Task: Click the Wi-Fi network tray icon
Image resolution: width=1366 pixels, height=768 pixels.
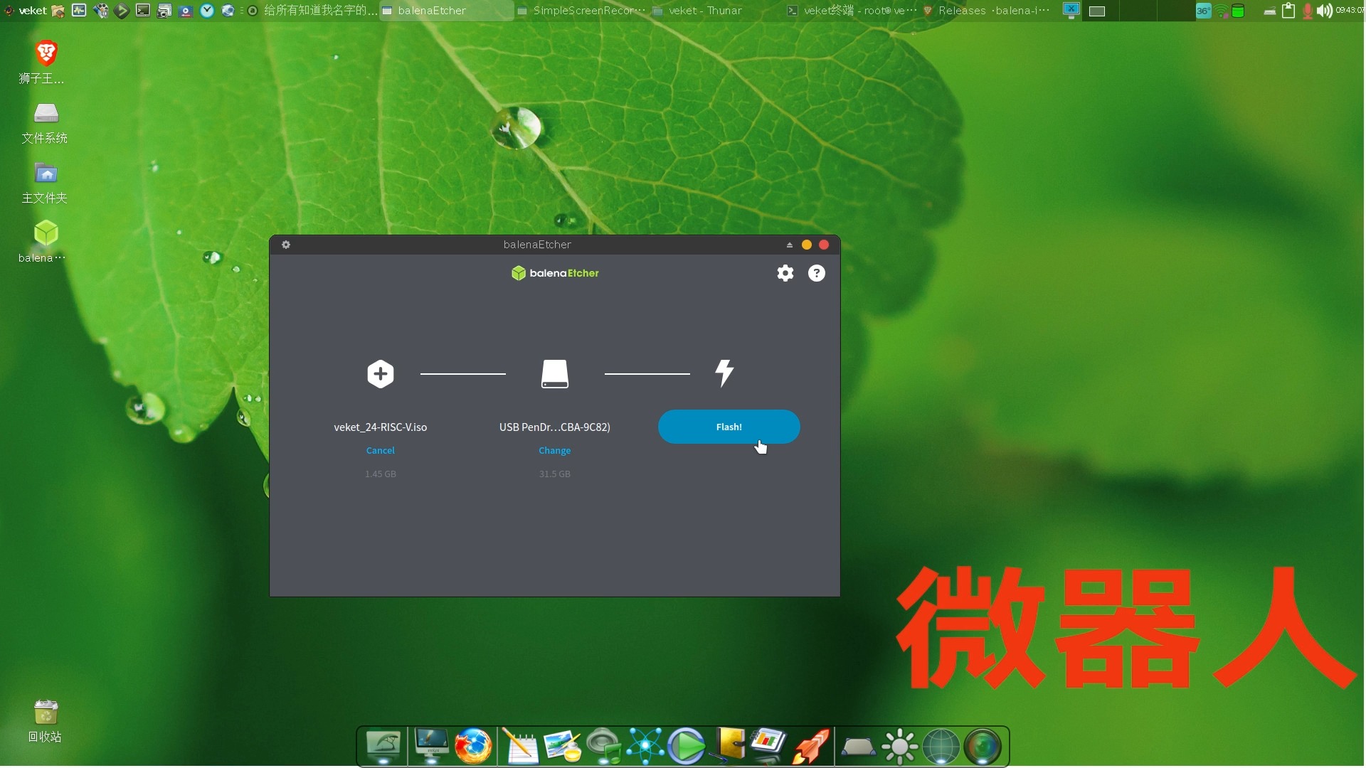Action: pyautogui.click(x=1222, y=11)
